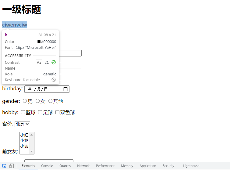The height and width of the screenshot is (170, 230).
Task: Click the Aa contrast preview box
Action: tap(39, 62)
